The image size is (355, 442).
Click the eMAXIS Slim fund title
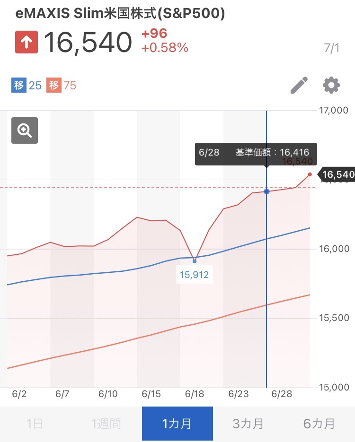(x=120, y=14)
